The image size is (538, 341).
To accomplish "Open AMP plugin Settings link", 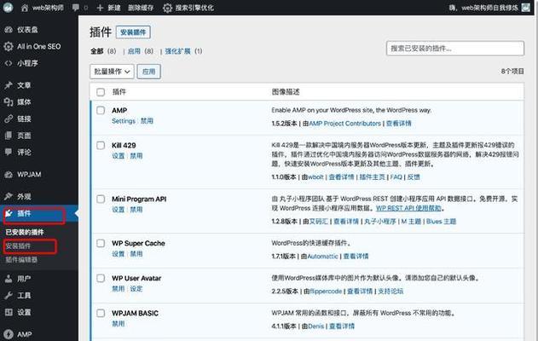I will (124, 121).
